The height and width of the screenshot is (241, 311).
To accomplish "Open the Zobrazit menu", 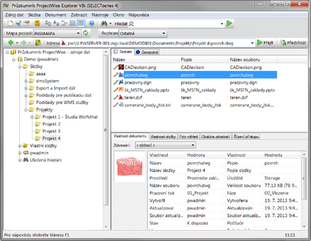I will [79, 15].
